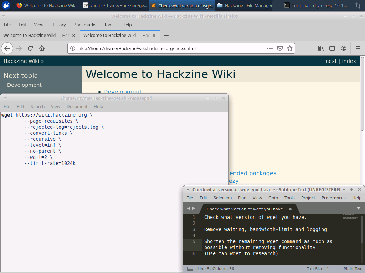Screen dimensions: 365x273
Task: Open new Firefox tab with plus button
Action: pyautogui.click(x=166, y=35)
